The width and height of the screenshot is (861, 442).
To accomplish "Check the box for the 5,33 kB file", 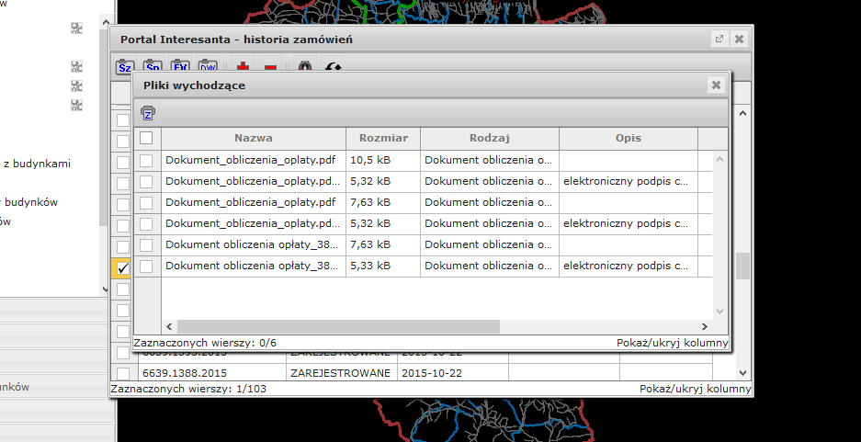I will pos(146,266).
